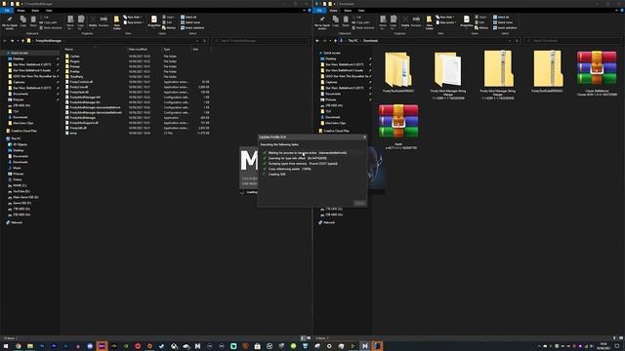This screenshot has height=351, width=625.
Task: Open New item dropdown in Downloads window
Action: [446, 18]
